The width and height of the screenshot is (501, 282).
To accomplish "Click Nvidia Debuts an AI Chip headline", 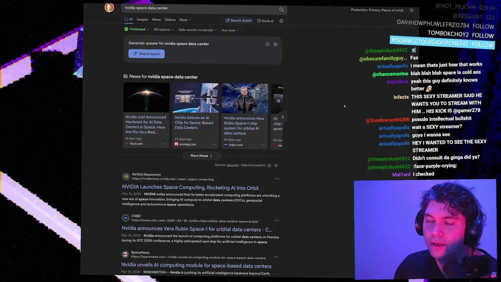I will (x=194, y=123).
